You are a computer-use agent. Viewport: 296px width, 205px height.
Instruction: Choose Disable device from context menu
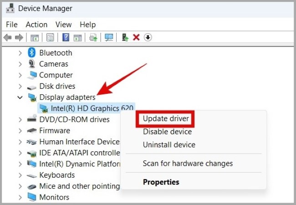pos(167,132)
